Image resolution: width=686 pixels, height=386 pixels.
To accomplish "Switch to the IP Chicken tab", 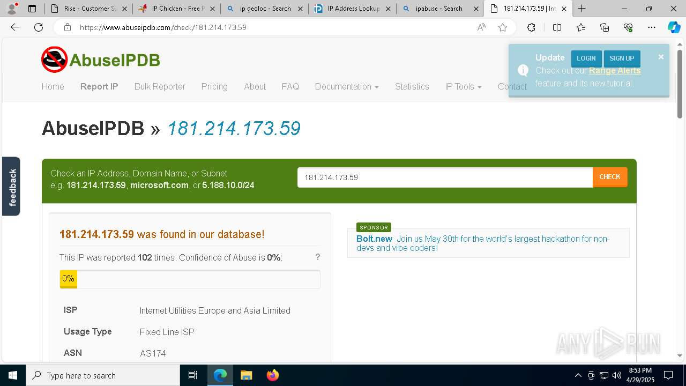I will point(177,9).
